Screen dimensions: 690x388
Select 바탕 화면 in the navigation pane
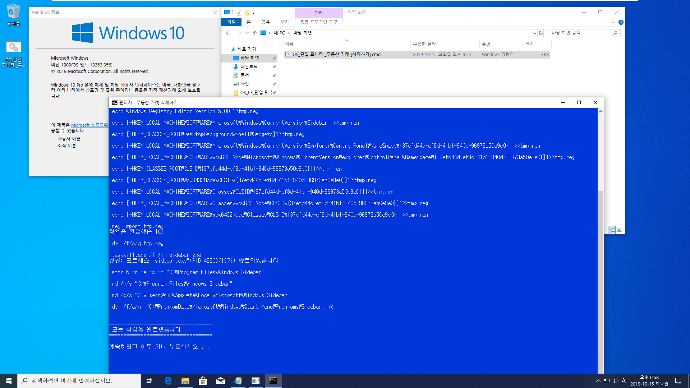(250, 58)
